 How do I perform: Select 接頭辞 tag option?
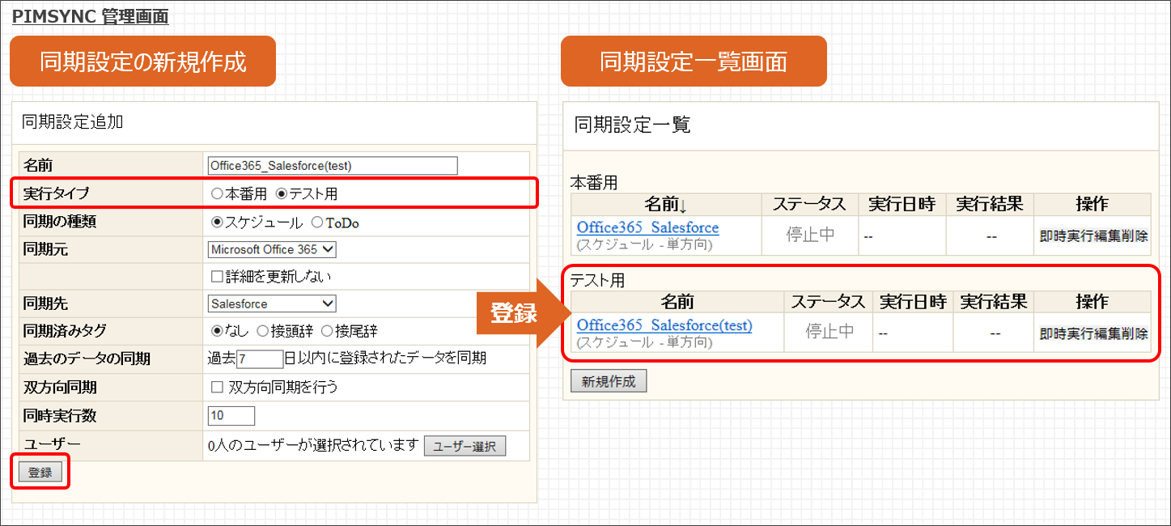pyautogui.click(x=262, y=331)
